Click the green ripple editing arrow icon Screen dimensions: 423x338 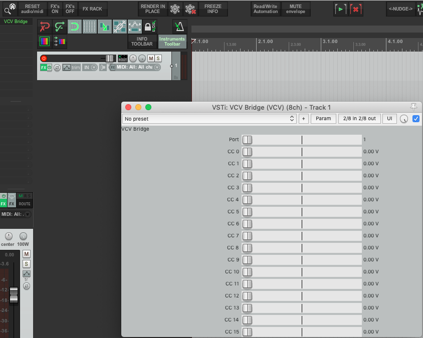click(x=59, y=27)
